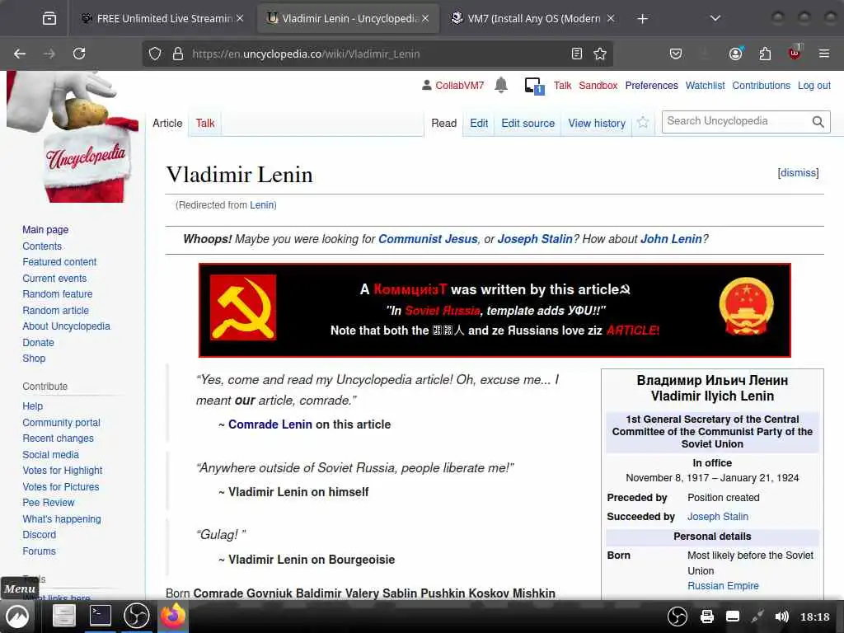
Task: Click Firefox icon in taskbar
Action: pyautogui.click(x=173, y=616)
